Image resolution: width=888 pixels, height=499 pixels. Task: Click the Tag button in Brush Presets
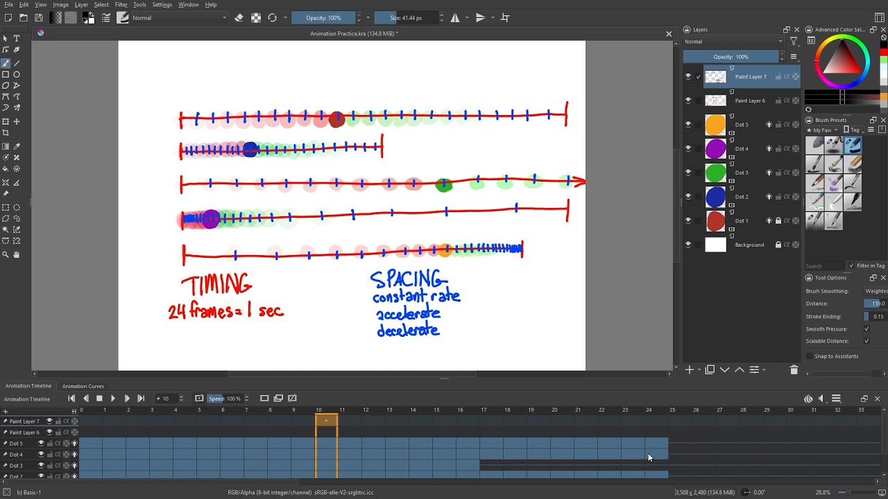[x=853, y=130]
